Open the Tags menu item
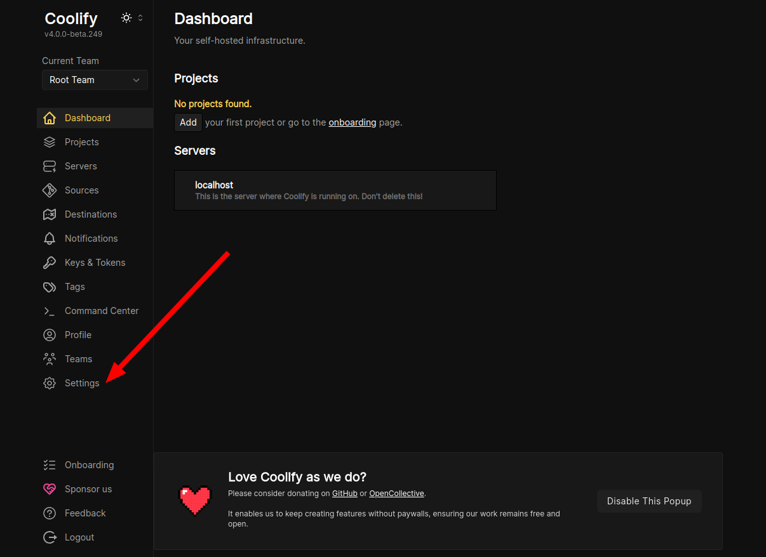The width and height of the screenshot is (766, 557). click(x=95, y=287)
